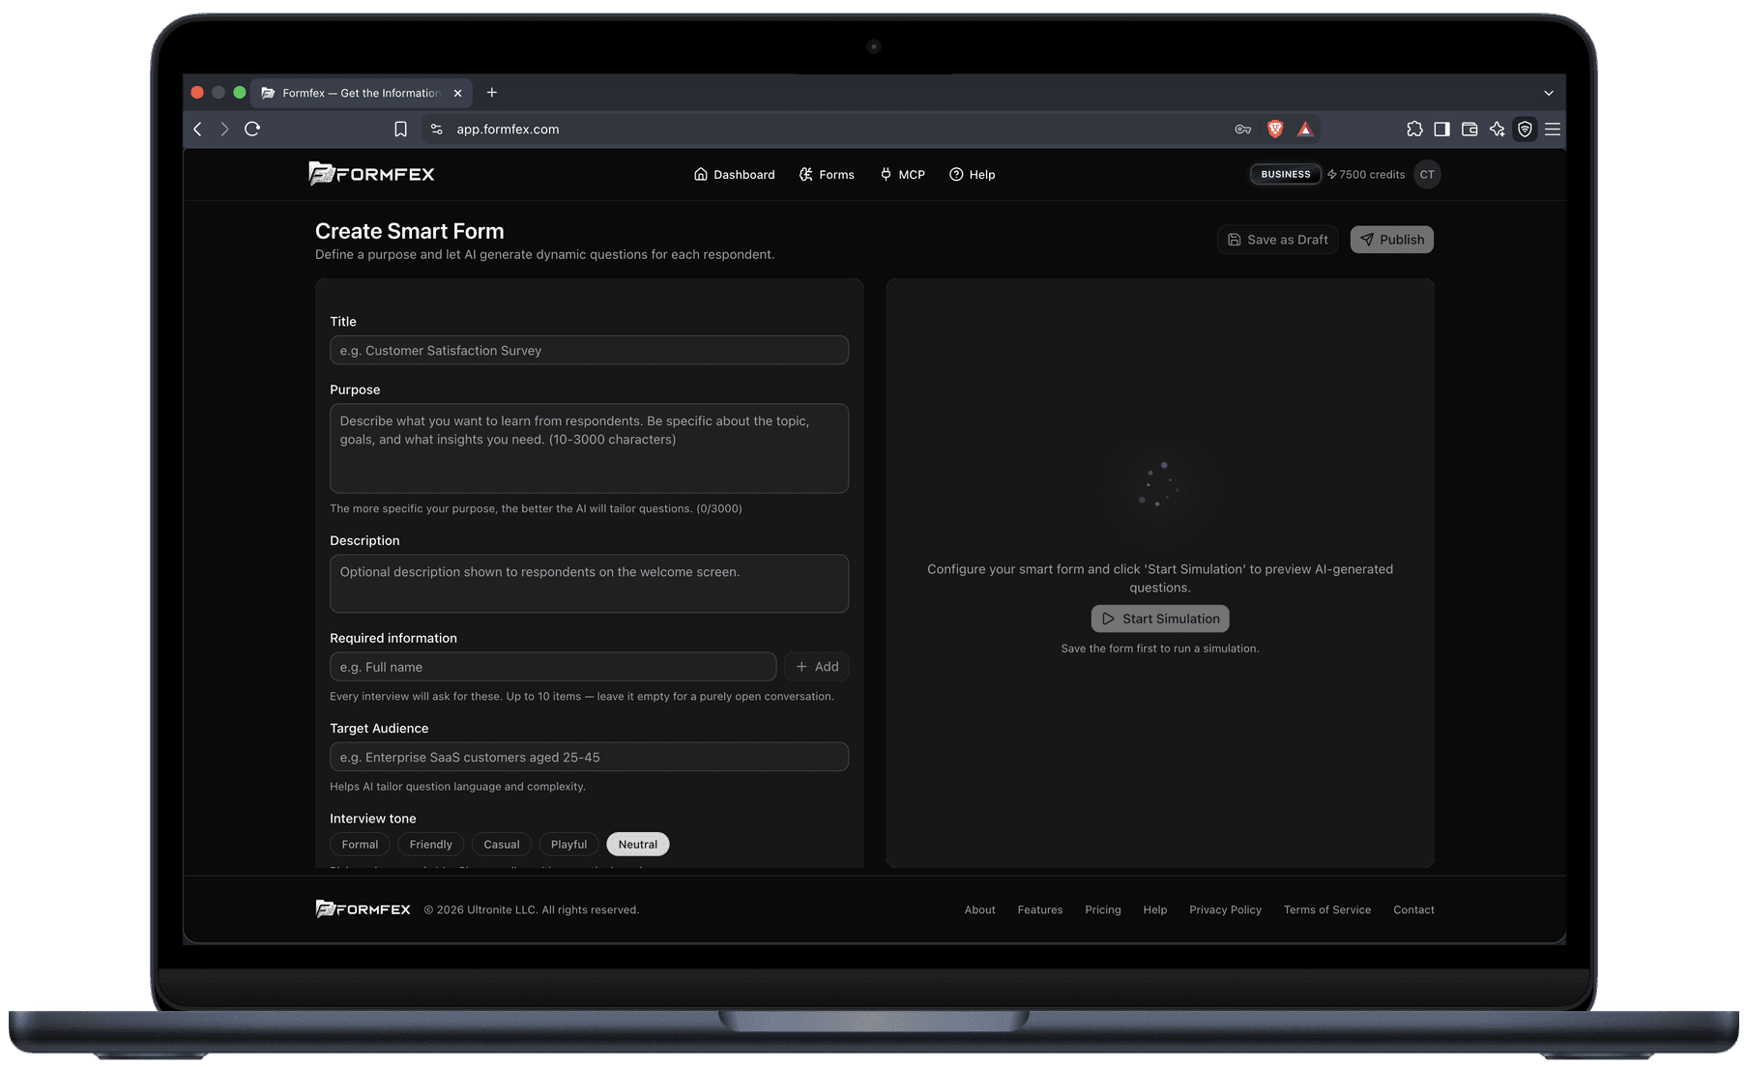This screenshot has width=1746, height=1067.
Task: Open Terms of Service footer link
Action: [x=1327, y=910]
